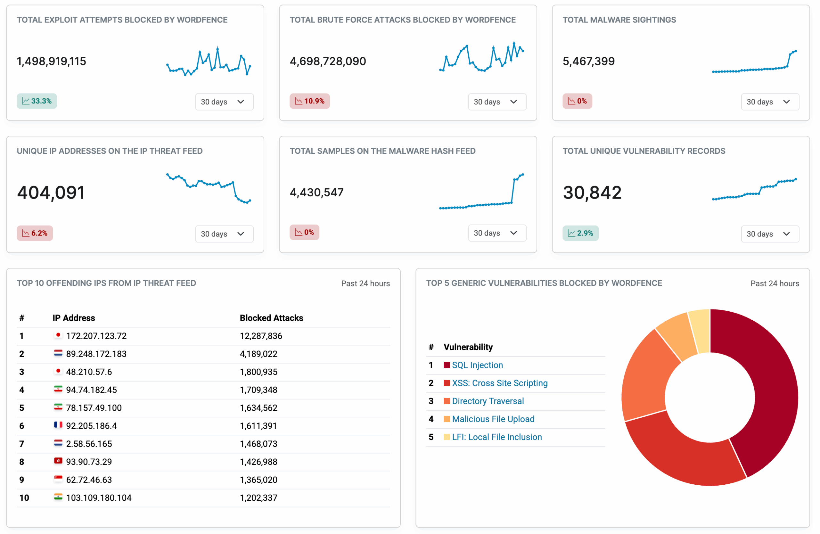820x534 pixels.
Task: Click the light orange Malicious File Upload swatch
Action: pos(447,419)
